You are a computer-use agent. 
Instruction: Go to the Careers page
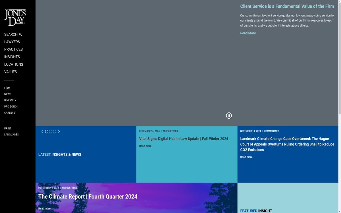pyautogui.click(x=10, y=113)
